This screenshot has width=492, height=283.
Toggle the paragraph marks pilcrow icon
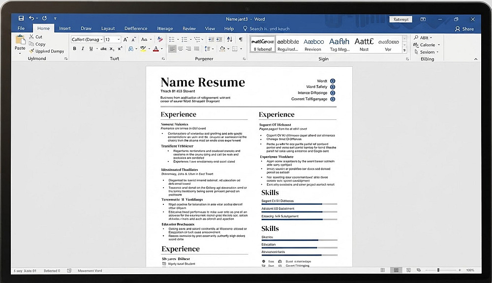241,39
